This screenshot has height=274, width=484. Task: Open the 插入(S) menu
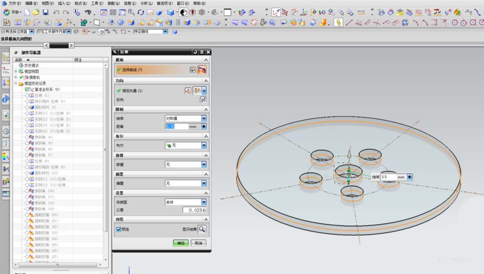(63, 3)
